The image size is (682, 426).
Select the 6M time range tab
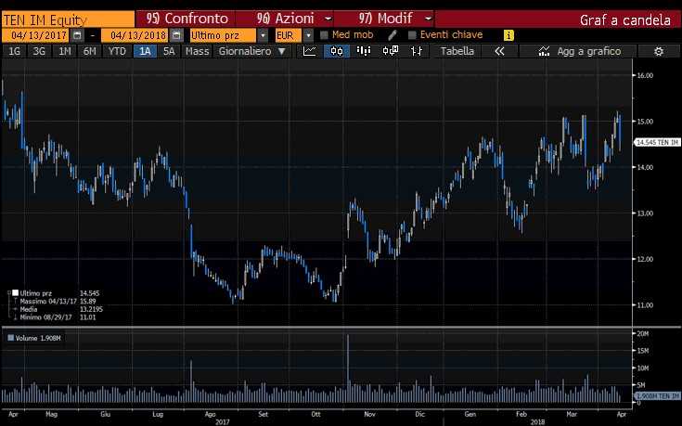point(90,51)
